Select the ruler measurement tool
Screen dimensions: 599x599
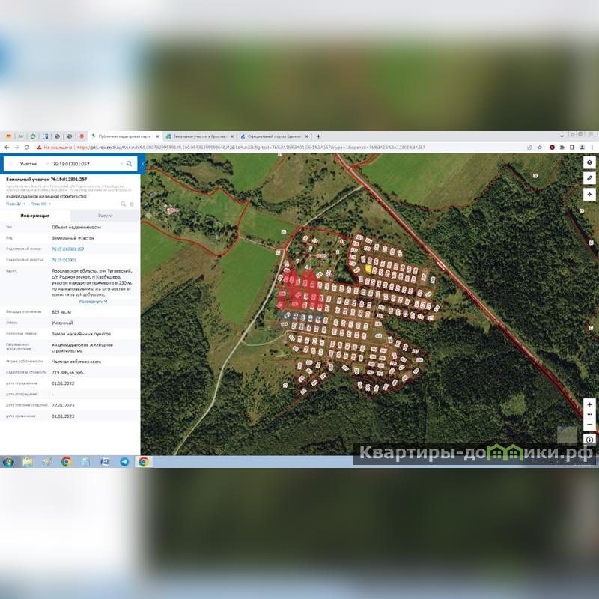[x=589, y=178]
